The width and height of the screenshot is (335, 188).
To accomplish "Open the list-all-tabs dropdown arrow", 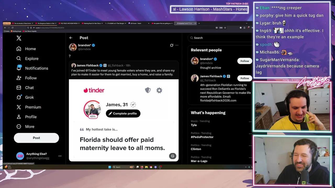I will coord(247,23).
